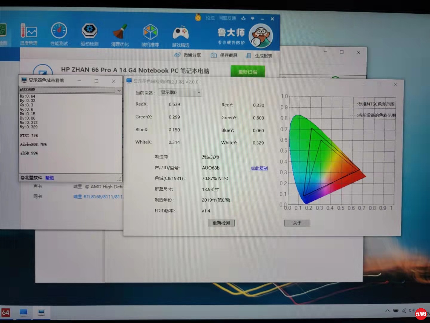Click 生成报表 report icon

[x=248, y=56]
